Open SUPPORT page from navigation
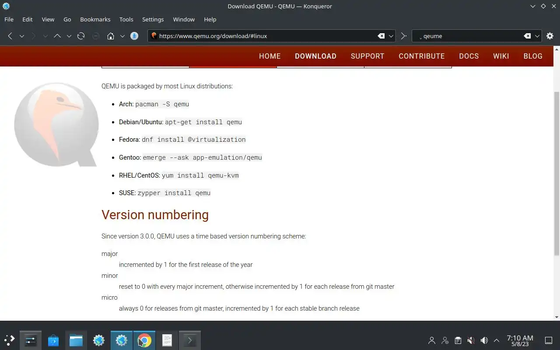Viewport: 560px width, 350px height. tap(367, 56)
